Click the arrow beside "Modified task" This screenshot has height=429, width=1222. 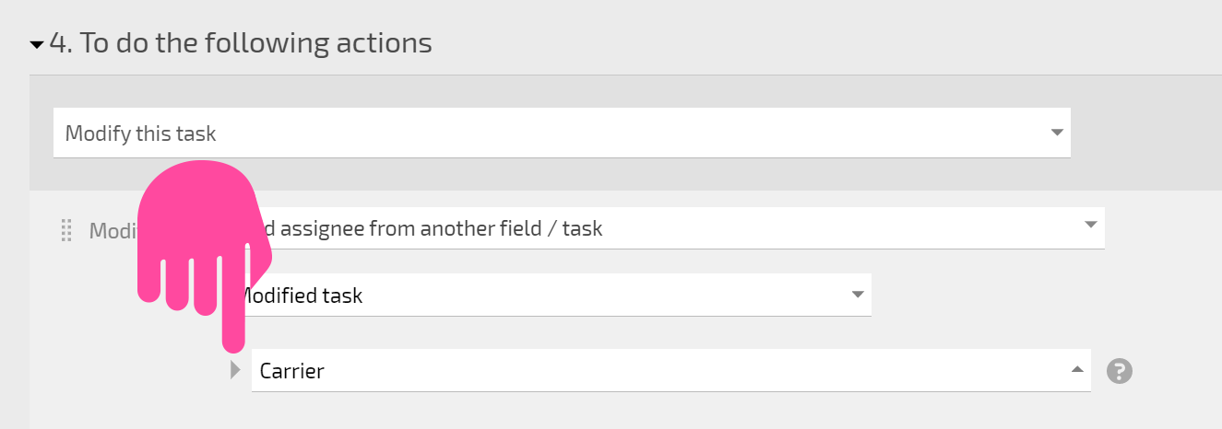click(858, 295)
